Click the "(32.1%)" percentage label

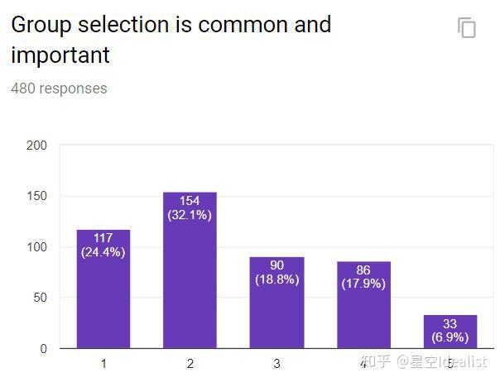tap(190, 215)
